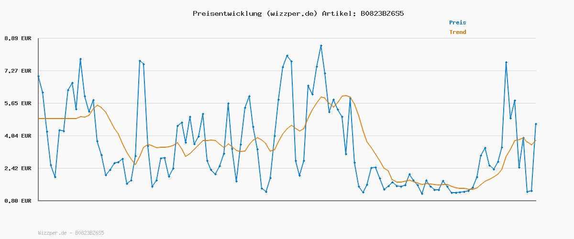Click the 7.27 EUR axis label
Image resolution: width=574 pixels, height=239 pixels.
click(18, 71)
